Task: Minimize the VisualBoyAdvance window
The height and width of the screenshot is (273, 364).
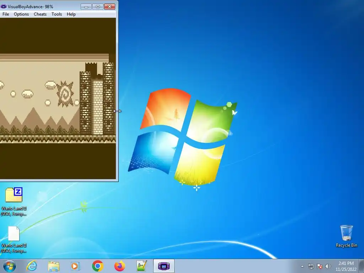Action: (x=86, y=6)
